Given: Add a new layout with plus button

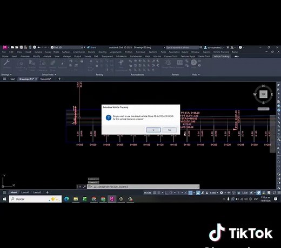Looking at the screenshot, I should [47, 192].
